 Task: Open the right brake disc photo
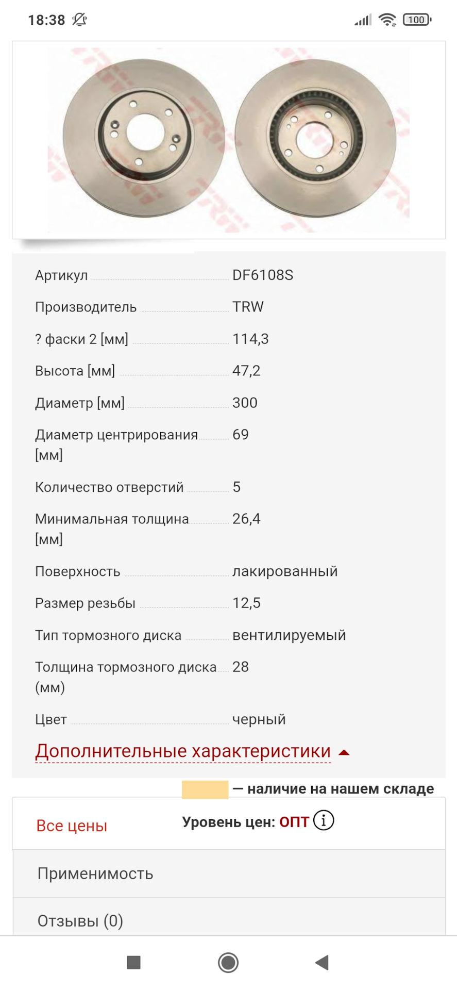[315, 138]
